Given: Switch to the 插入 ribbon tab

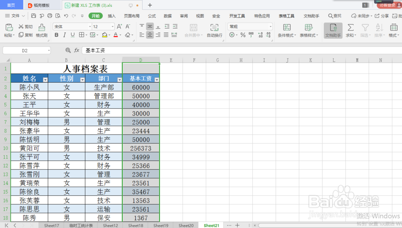Looking at the screenshot, I should [111, 16].
